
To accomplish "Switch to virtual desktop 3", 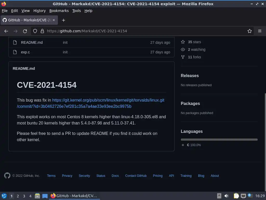I will 24,196.
